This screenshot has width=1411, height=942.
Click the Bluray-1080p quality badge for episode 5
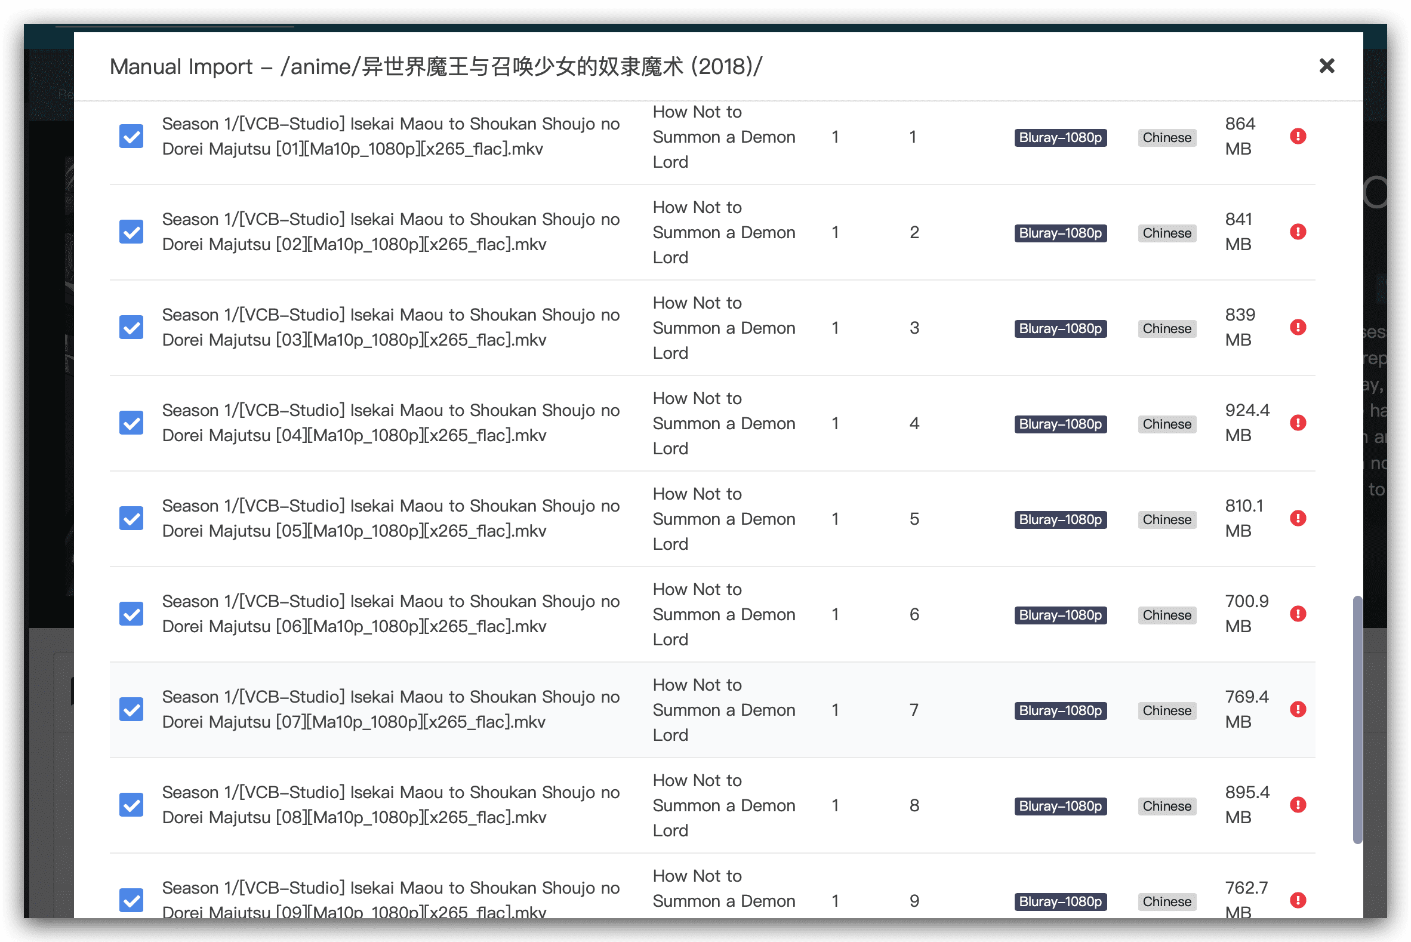tap(1060, 520)
